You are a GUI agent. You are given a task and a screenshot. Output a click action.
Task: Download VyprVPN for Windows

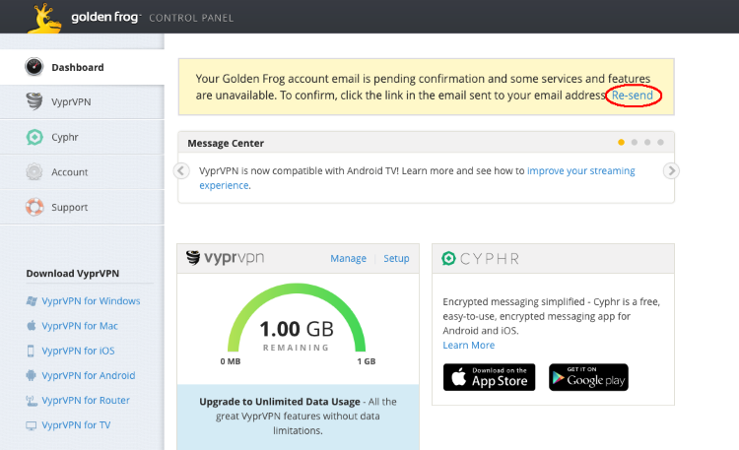click(91, 300)
